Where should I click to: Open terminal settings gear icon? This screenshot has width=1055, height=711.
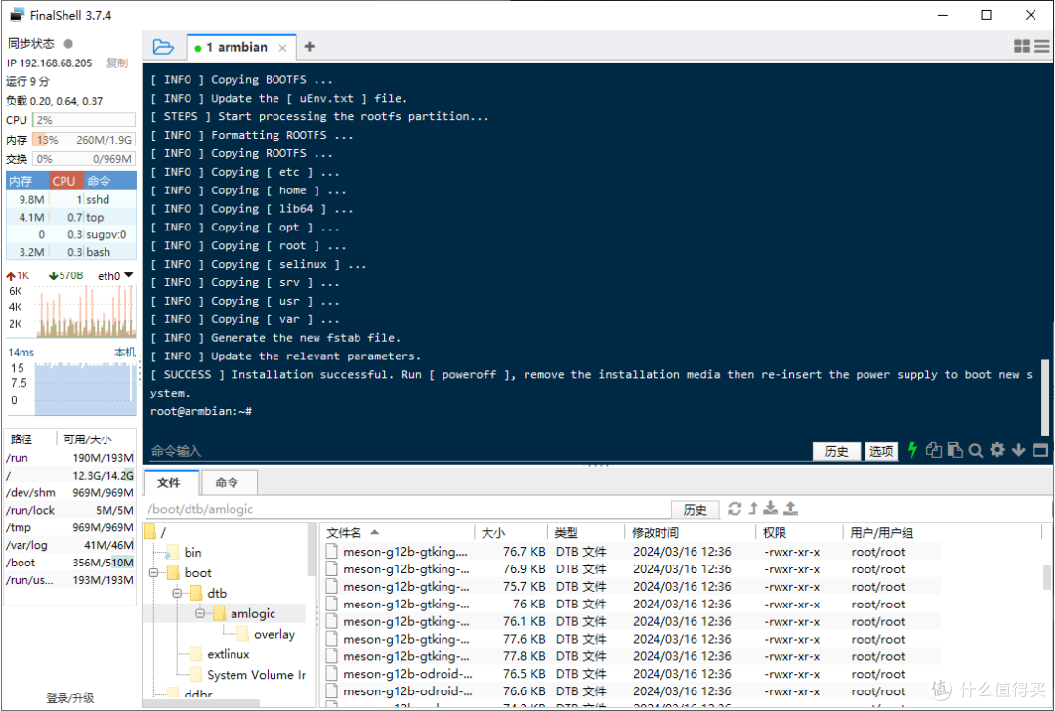997,450
